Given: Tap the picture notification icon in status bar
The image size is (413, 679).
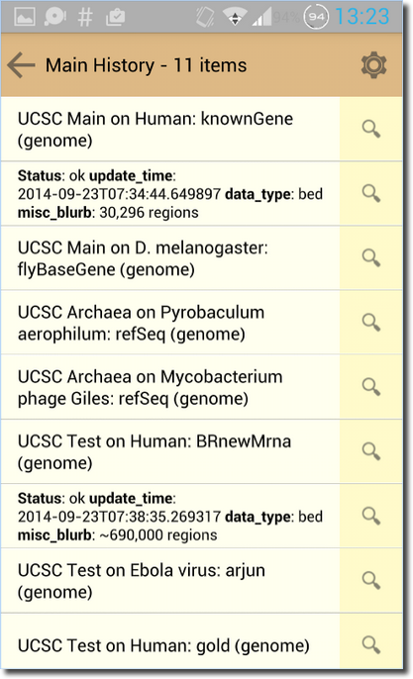Looking at the screenshot, I should point(25,17).
